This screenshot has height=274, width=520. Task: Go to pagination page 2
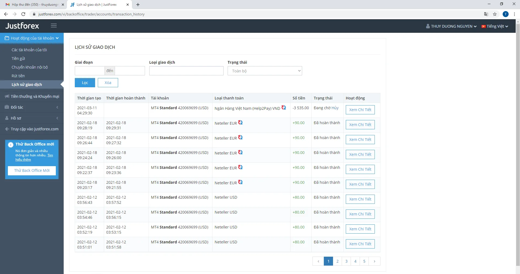pyautogui.click(x=337, y=261)
